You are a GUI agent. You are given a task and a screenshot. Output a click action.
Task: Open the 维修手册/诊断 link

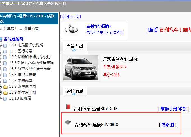pyautogui.click(x=174, y=109)
